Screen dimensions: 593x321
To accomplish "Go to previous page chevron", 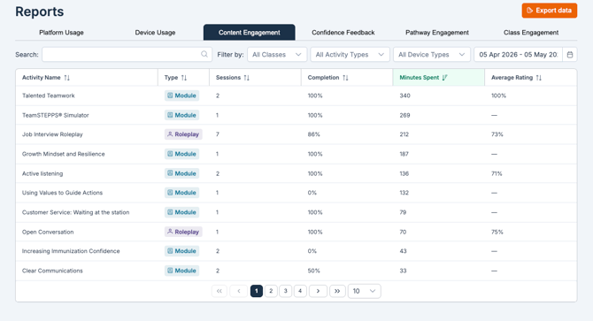I will 239,291.
